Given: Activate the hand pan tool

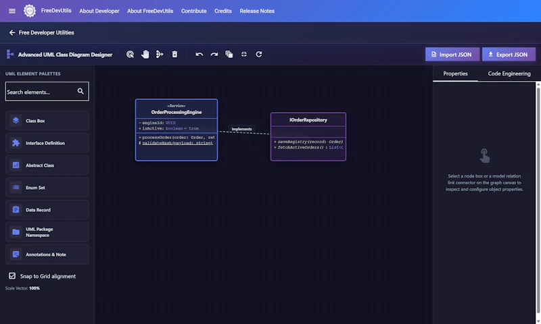Looking at the screenshot, I should (145, 54).
